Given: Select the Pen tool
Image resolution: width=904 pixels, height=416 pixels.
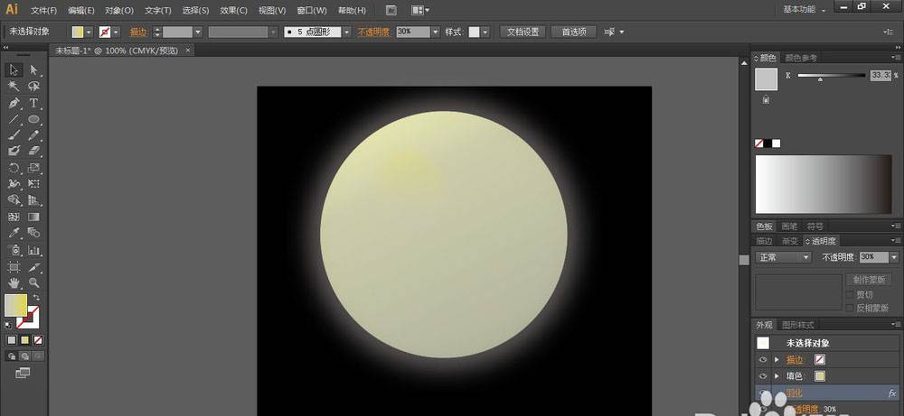Looking at the screenshot, I should click(x=14, y=103).
